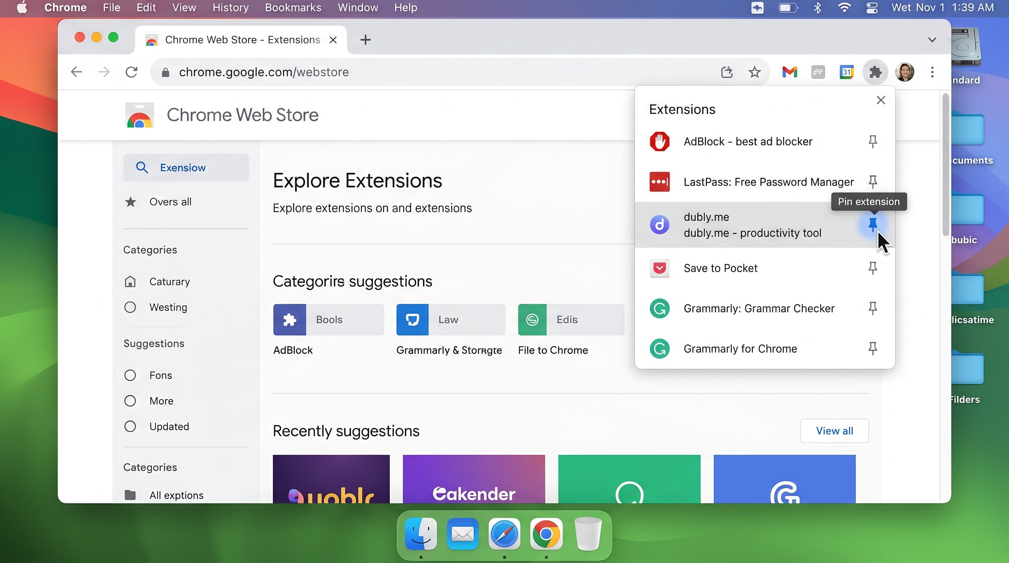Open the View menu
The width and height of the screenshot is (1009, 563).
(184, 7)
